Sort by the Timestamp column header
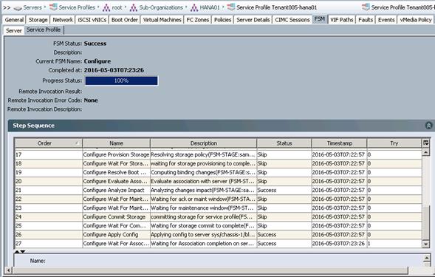 tap(339, 143)
